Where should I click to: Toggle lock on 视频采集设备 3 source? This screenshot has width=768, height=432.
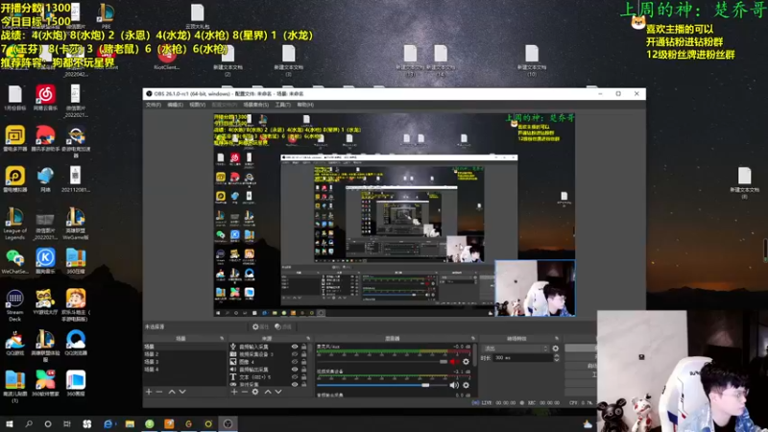(303, 354)
